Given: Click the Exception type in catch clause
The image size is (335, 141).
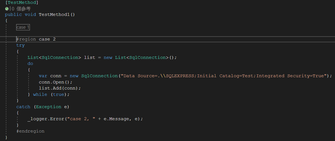Looking at the screenshot, I should point(49,107).
